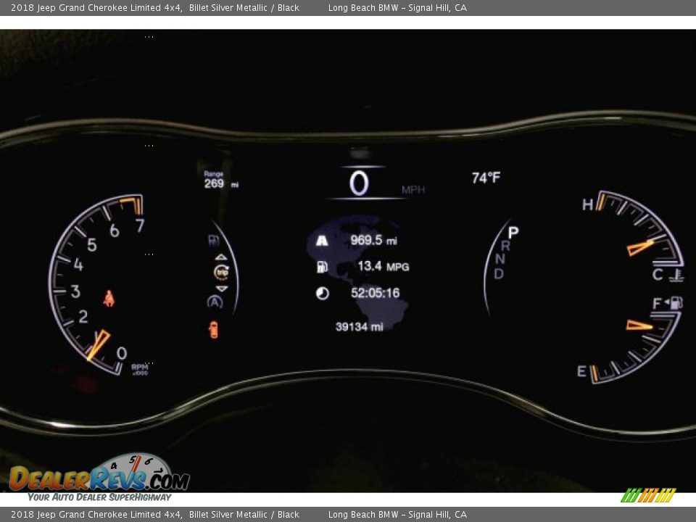Click the elapsed time clock icon

[322, 294]
